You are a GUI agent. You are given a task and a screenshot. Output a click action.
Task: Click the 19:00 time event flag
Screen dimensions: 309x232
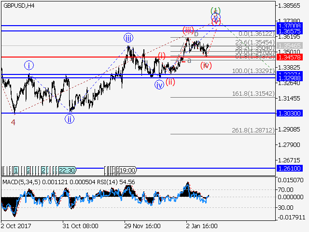click(126, 170)
